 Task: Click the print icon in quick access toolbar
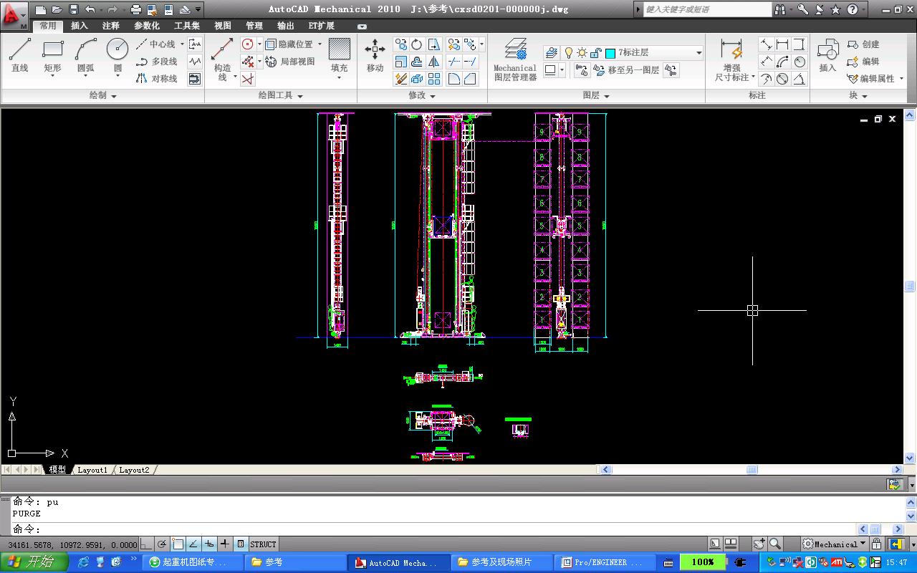pos(136,10)
